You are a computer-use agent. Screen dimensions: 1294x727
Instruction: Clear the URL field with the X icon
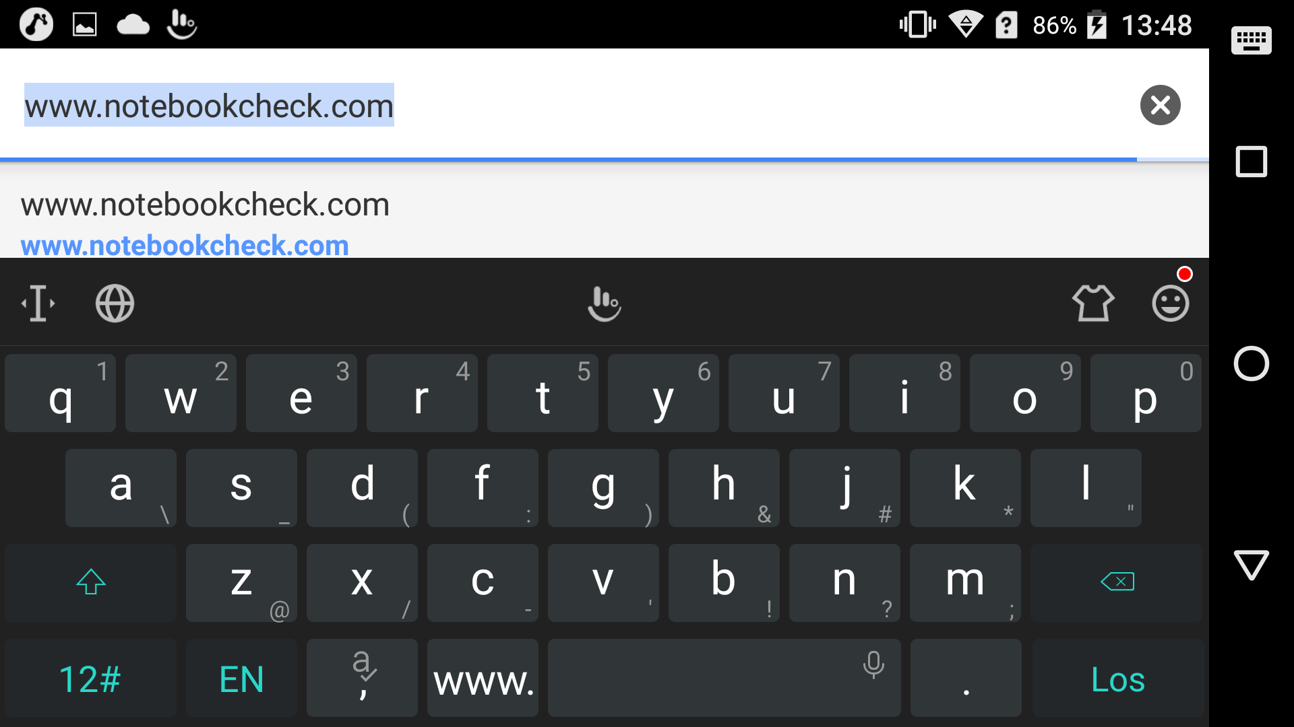(1160, 105)
